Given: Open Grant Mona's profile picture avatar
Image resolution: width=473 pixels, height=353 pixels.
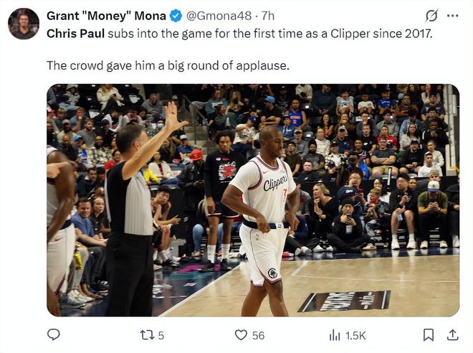Looking at the screenshot, I should click(24, 24).
